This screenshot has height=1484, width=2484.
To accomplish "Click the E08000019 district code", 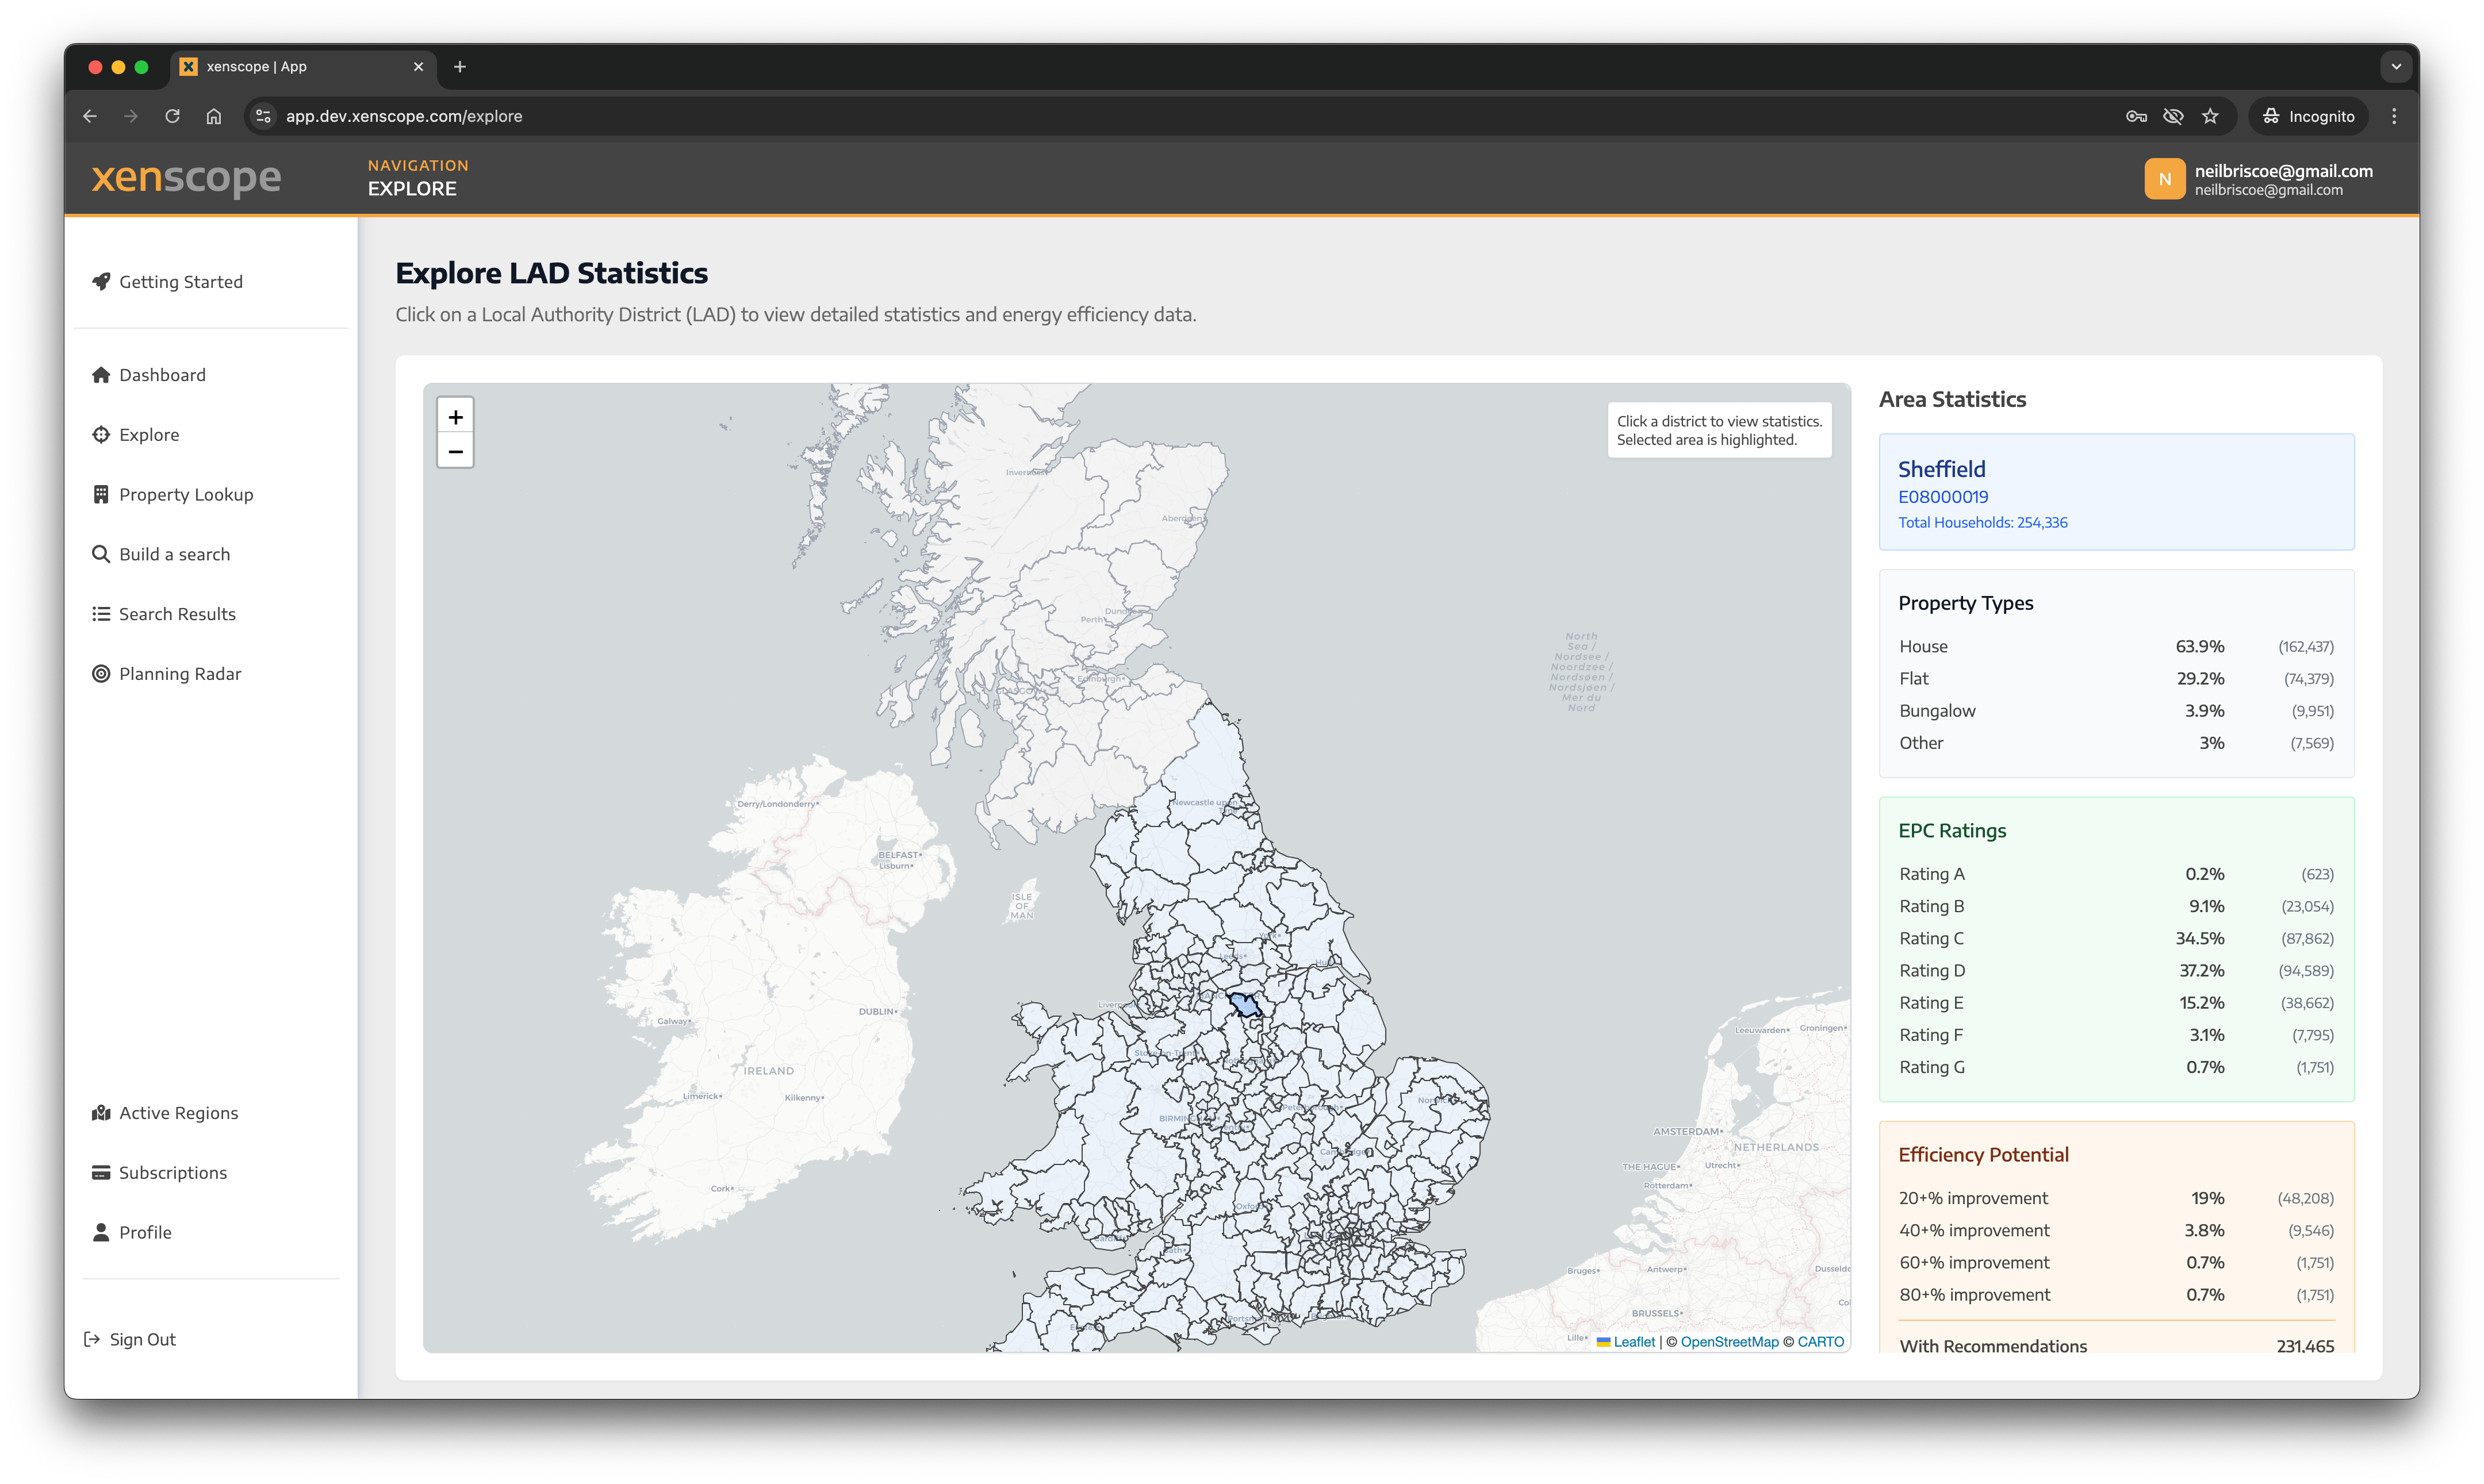I will [1943, 497].
